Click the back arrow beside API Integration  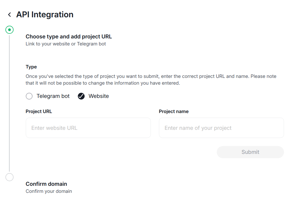[9, 15]
